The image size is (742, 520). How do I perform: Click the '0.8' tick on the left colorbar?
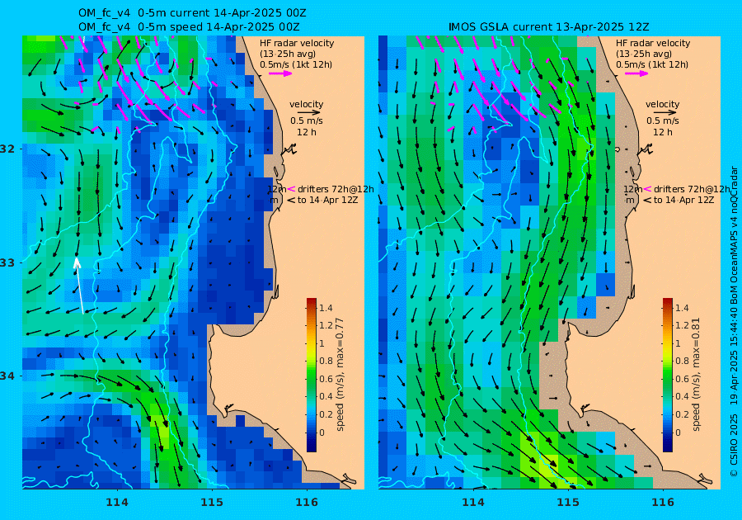pyautogui.click(x=326, y=361)
